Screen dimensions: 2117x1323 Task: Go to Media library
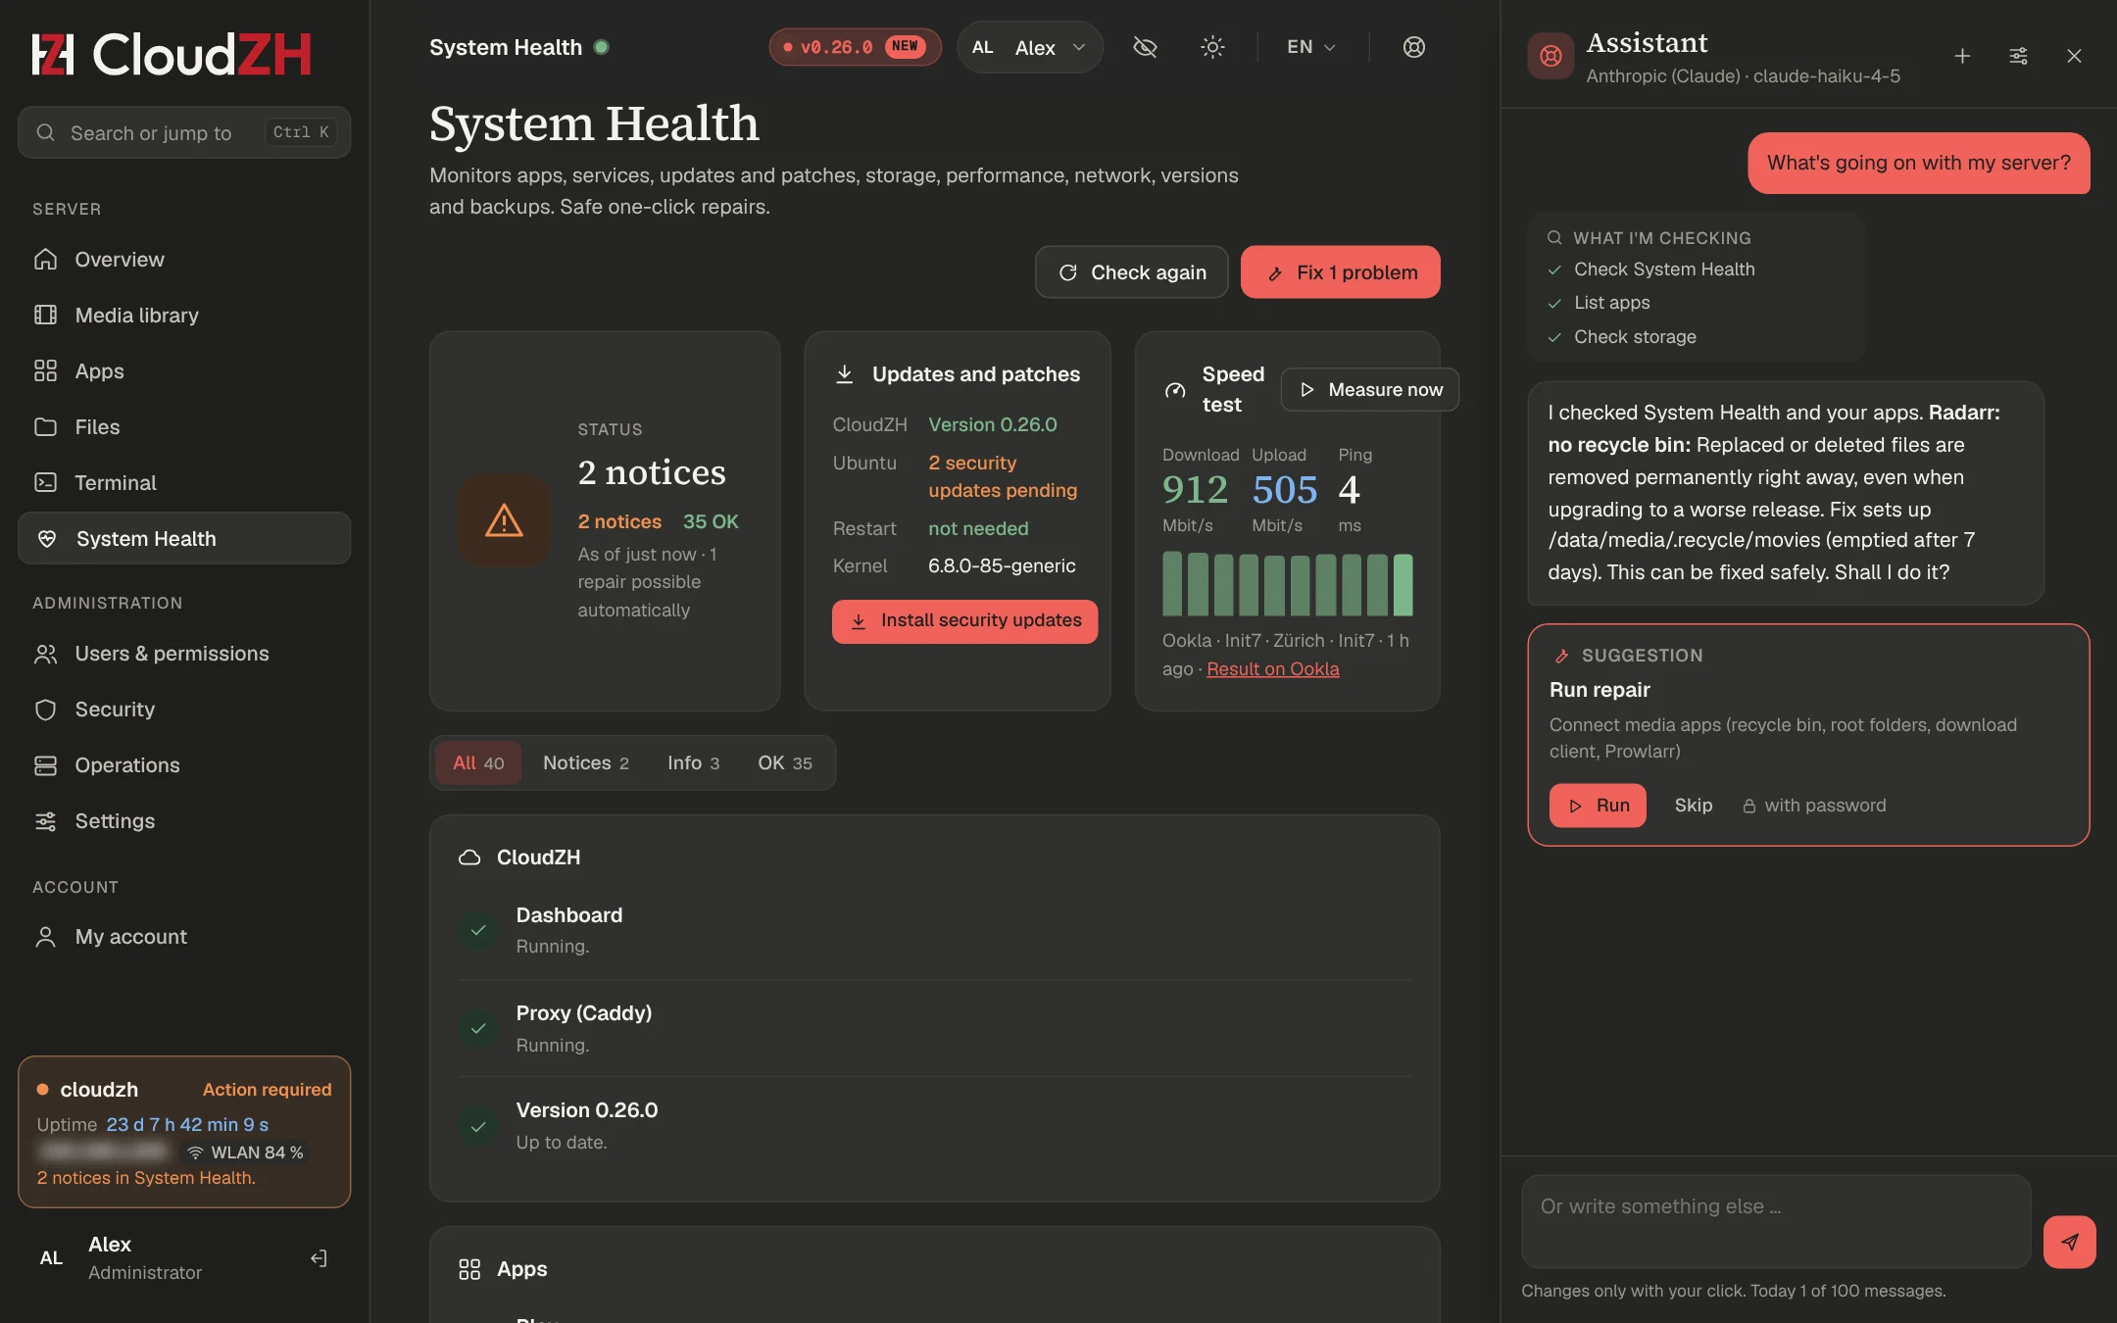coord(184,316)
